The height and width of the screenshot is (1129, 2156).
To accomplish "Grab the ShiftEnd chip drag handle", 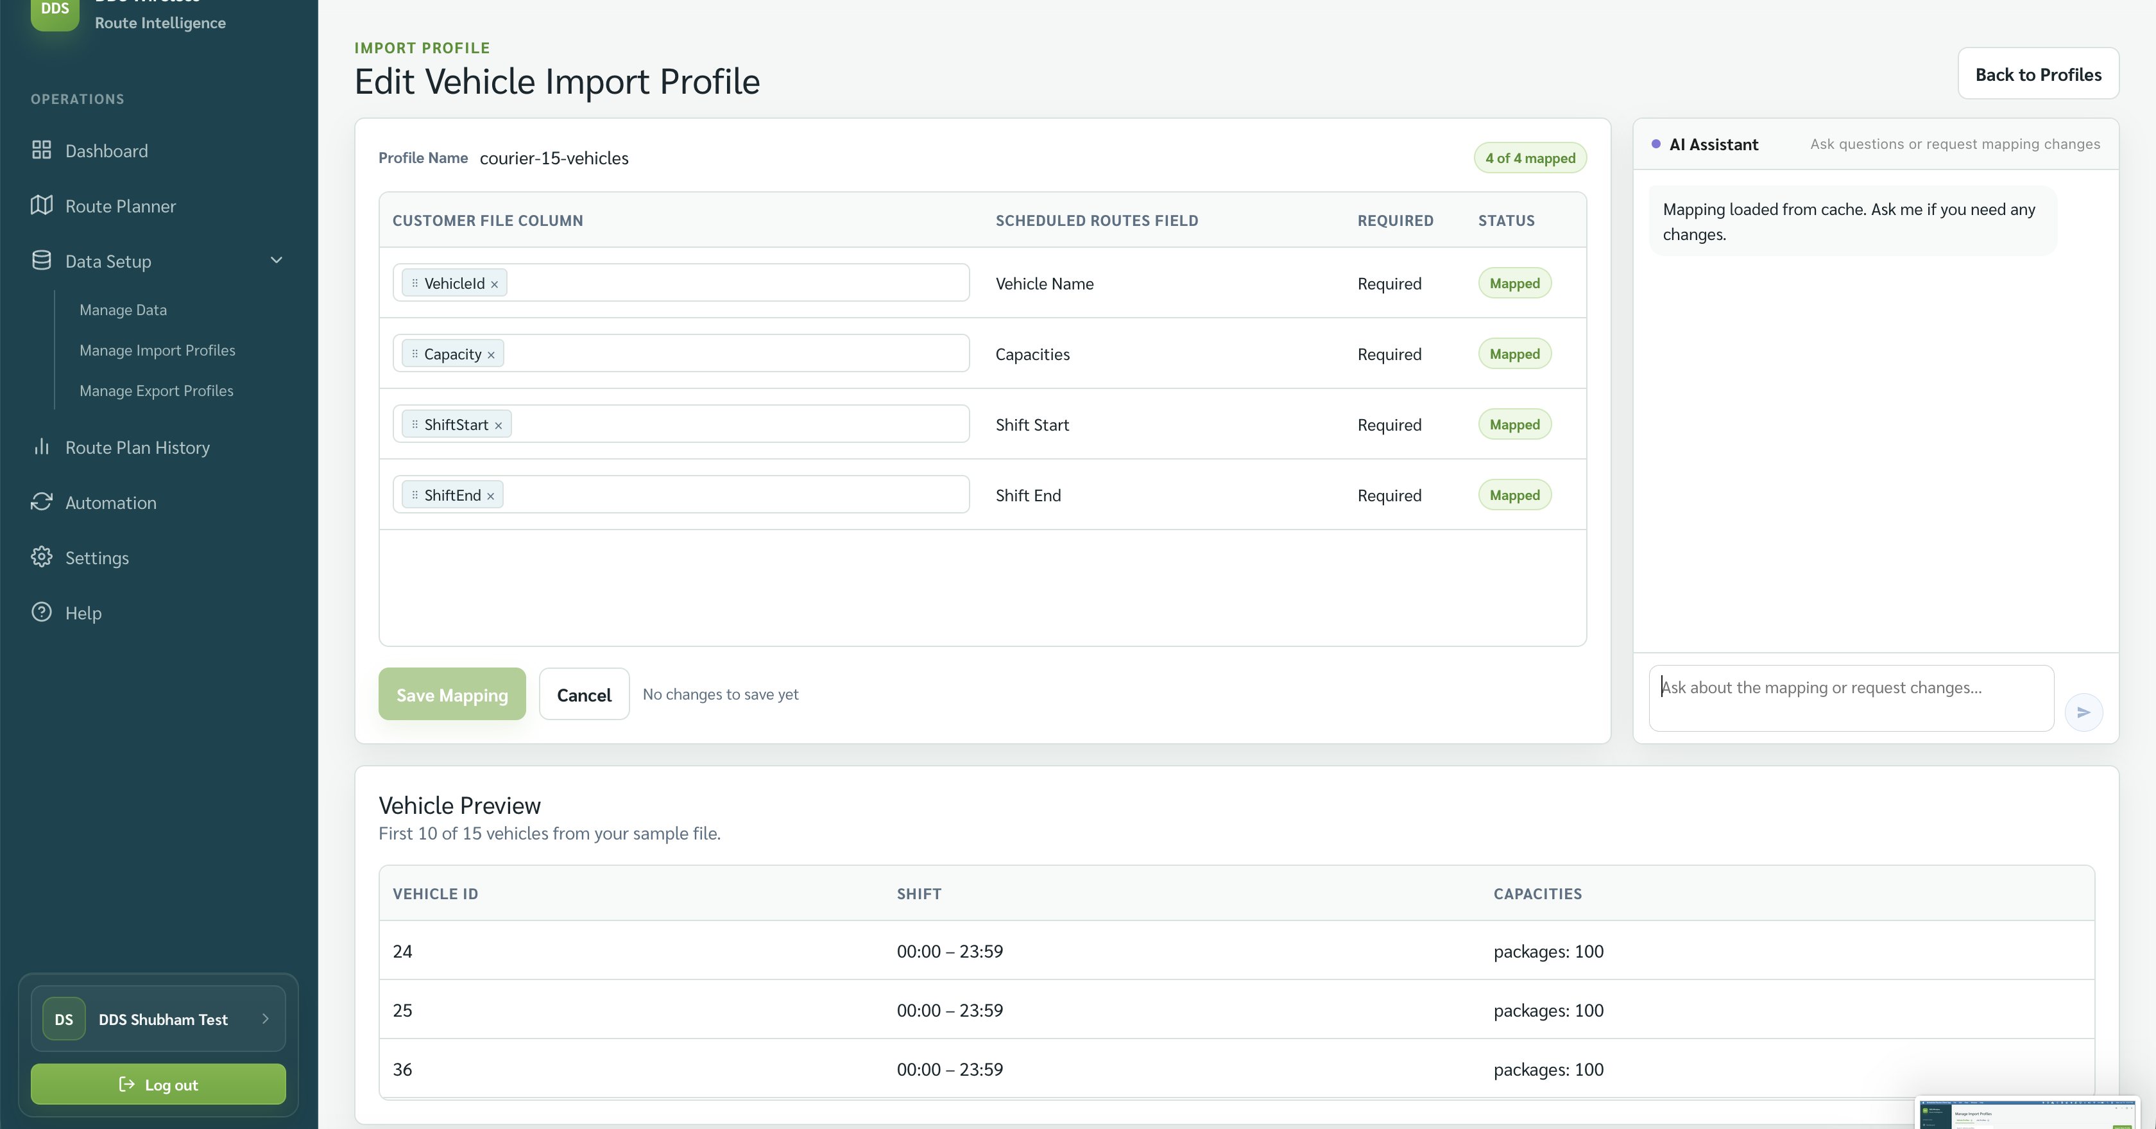I will [x=415, y=496].
